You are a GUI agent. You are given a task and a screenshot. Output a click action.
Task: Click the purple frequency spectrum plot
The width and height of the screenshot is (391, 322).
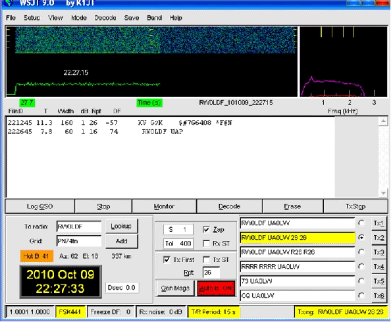(x=344, y=61)
